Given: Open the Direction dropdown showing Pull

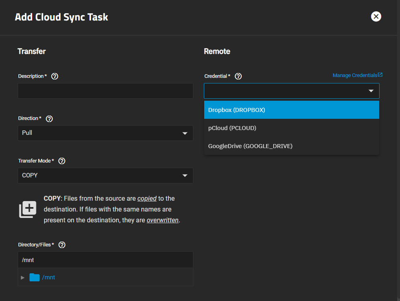Looking at the screenshot, I should click(106, 133).
